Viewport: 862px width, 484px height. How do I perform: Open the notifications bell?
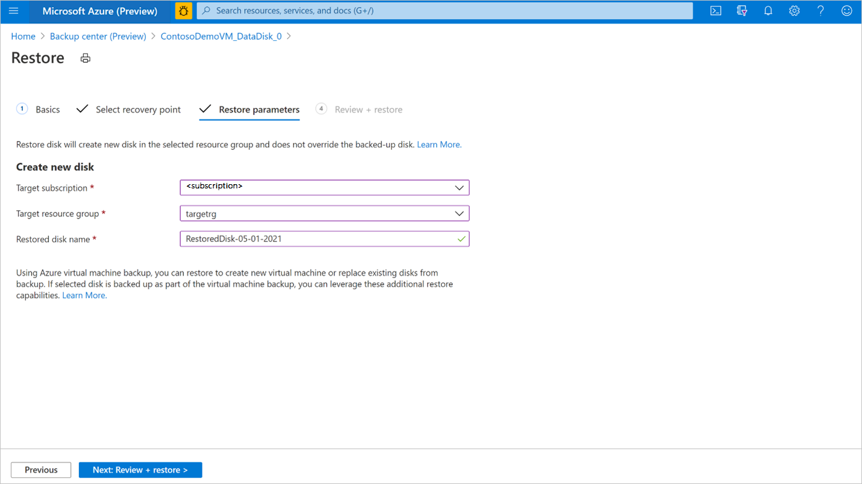click(768, 11)
